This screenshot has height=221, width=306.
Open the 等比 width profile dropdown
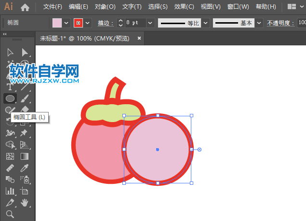pos(205,23)
